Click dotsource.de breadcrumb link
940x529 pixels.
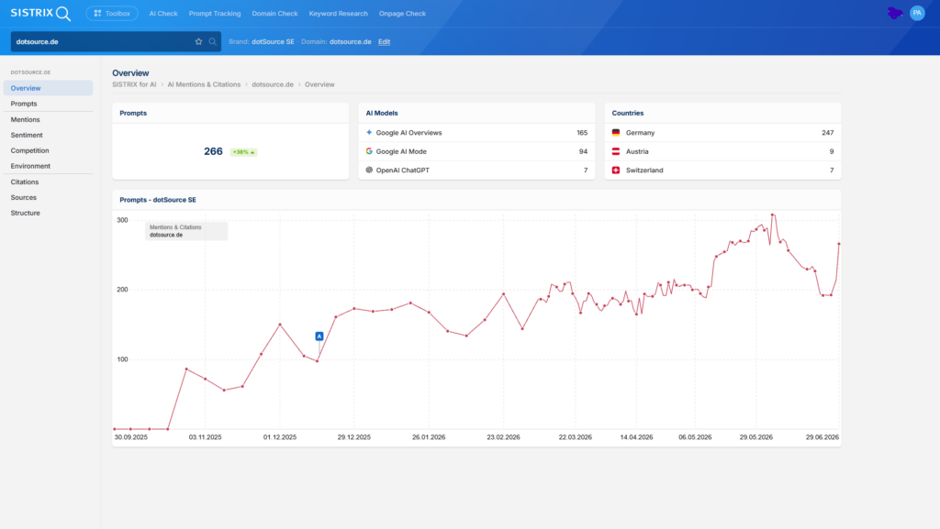click(x=273, y=84)
